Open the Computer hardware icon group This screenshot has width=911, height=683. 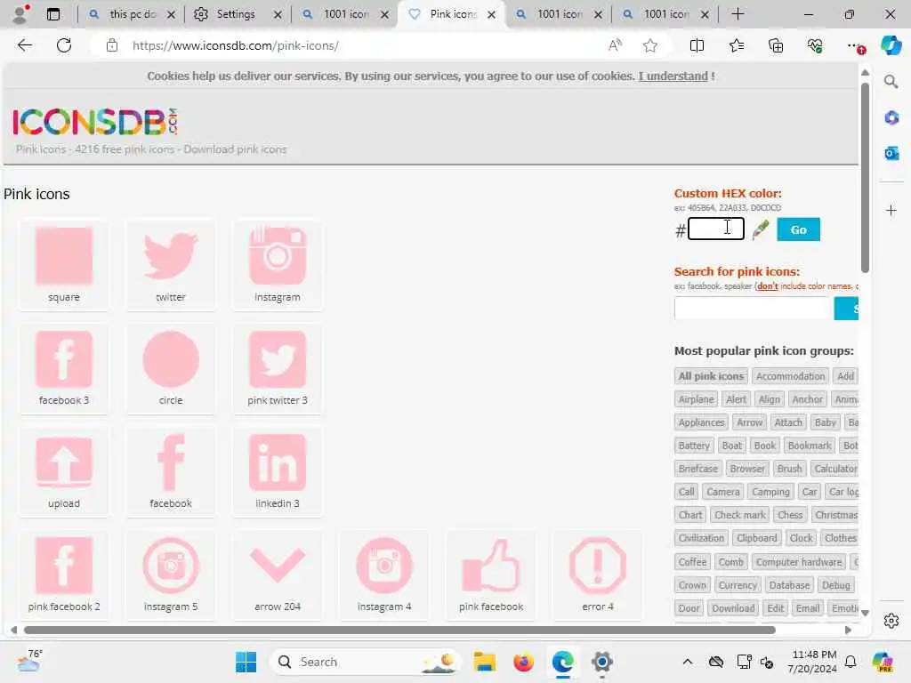tap(798, 562)
